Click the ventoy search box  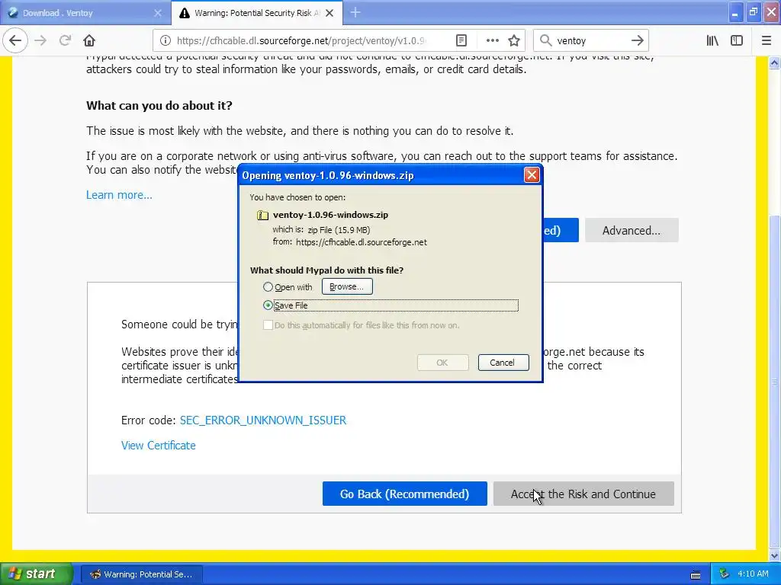click(x=591, y=40)
